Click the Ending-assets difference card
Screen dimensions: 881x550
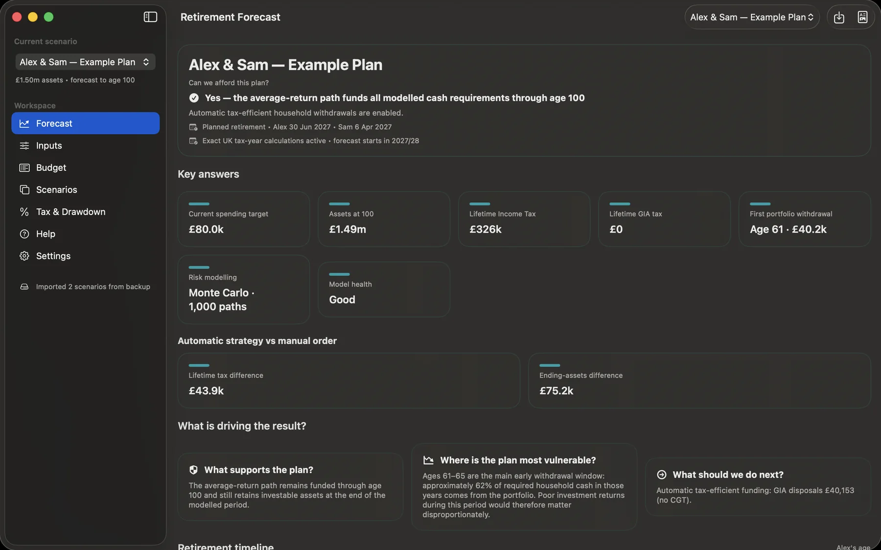click(x=699, y=381)
